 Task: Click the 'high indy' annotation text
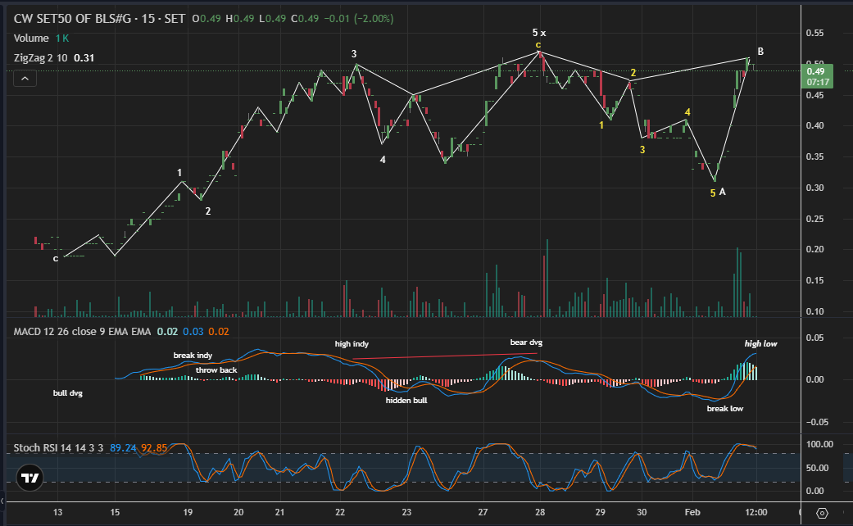pyautogui.click(x=352, y=344)
